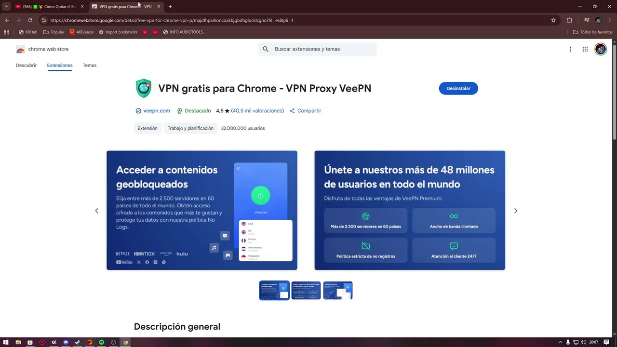
Task: Open the Popular bookmarks folder
Action: coord(54,32)
